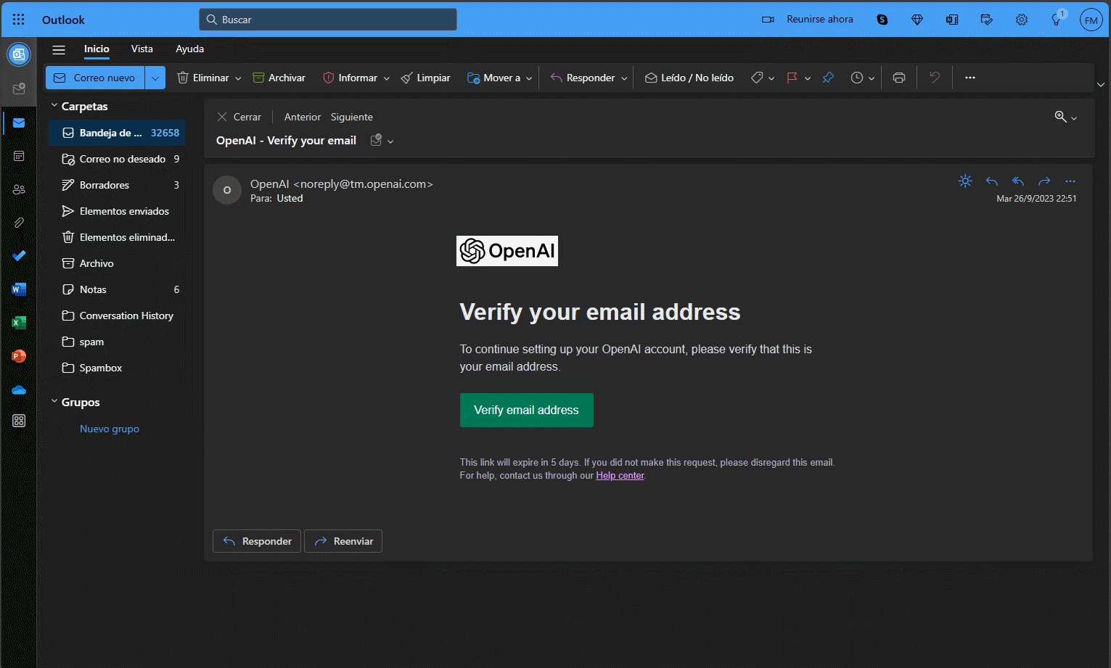1111x668 pixels.
Task: Collapse the Grupos section
Action: pyautogui.click(x=54, y=402)
